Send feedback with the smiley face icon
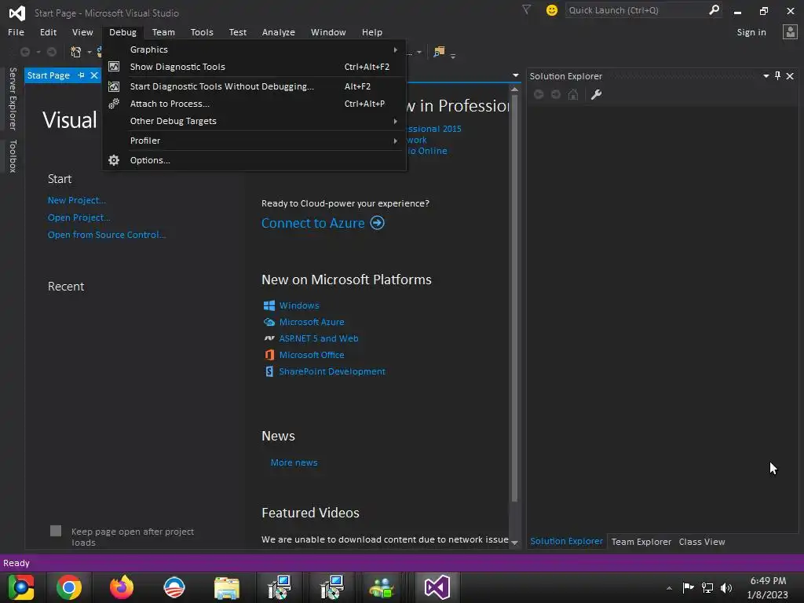The width and height of the screenshot is (804, 603). click(552, 10)
